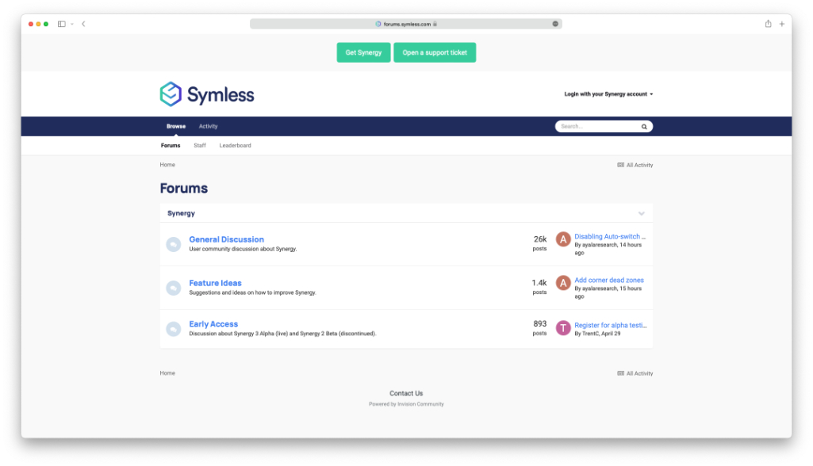The height and width of the screenshot is (466, 813).
Task: Collapse the Synergy category with its chevron
Action: pos(642,213)
